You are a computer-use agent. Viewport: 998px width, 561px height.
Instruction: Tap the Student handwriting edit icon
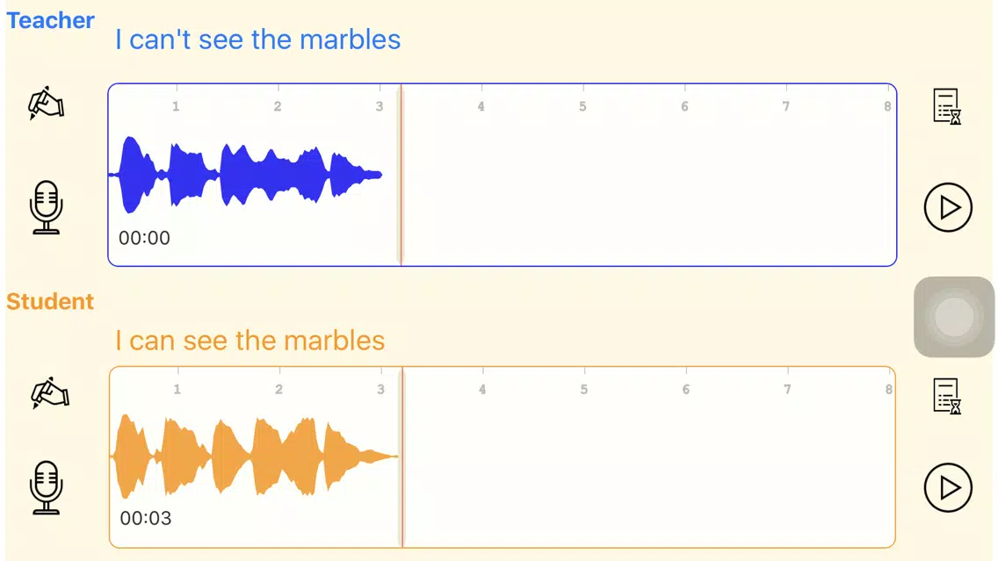(x=49, y=392)
